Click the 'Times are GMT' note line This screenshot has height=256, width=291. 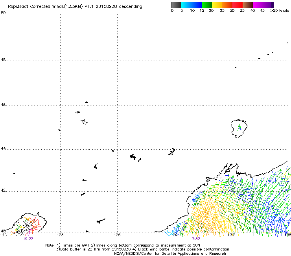(122, 245)
